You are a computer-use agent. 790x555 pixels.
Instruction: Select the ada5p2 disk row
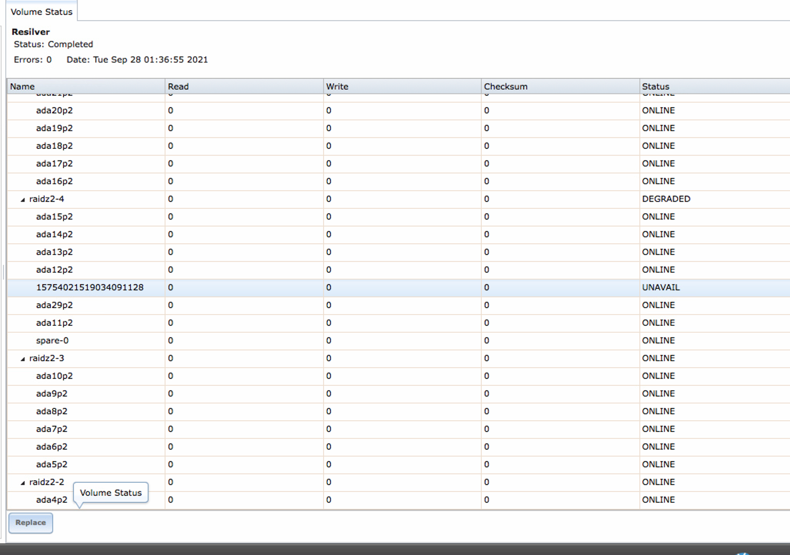tap(52, 465)
